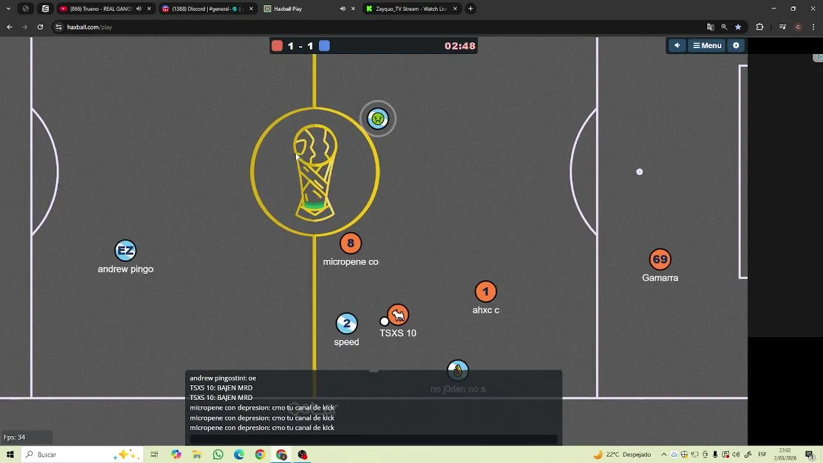Screen dimensions: 823x463
Task: Open the tab search dropdown arrow
Action: (x=8, y=9)
